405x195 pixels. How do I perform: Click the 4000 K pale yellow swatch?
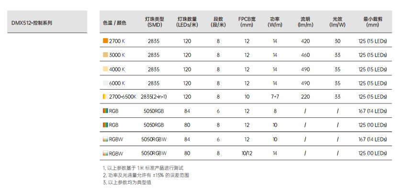coord(105,69)
